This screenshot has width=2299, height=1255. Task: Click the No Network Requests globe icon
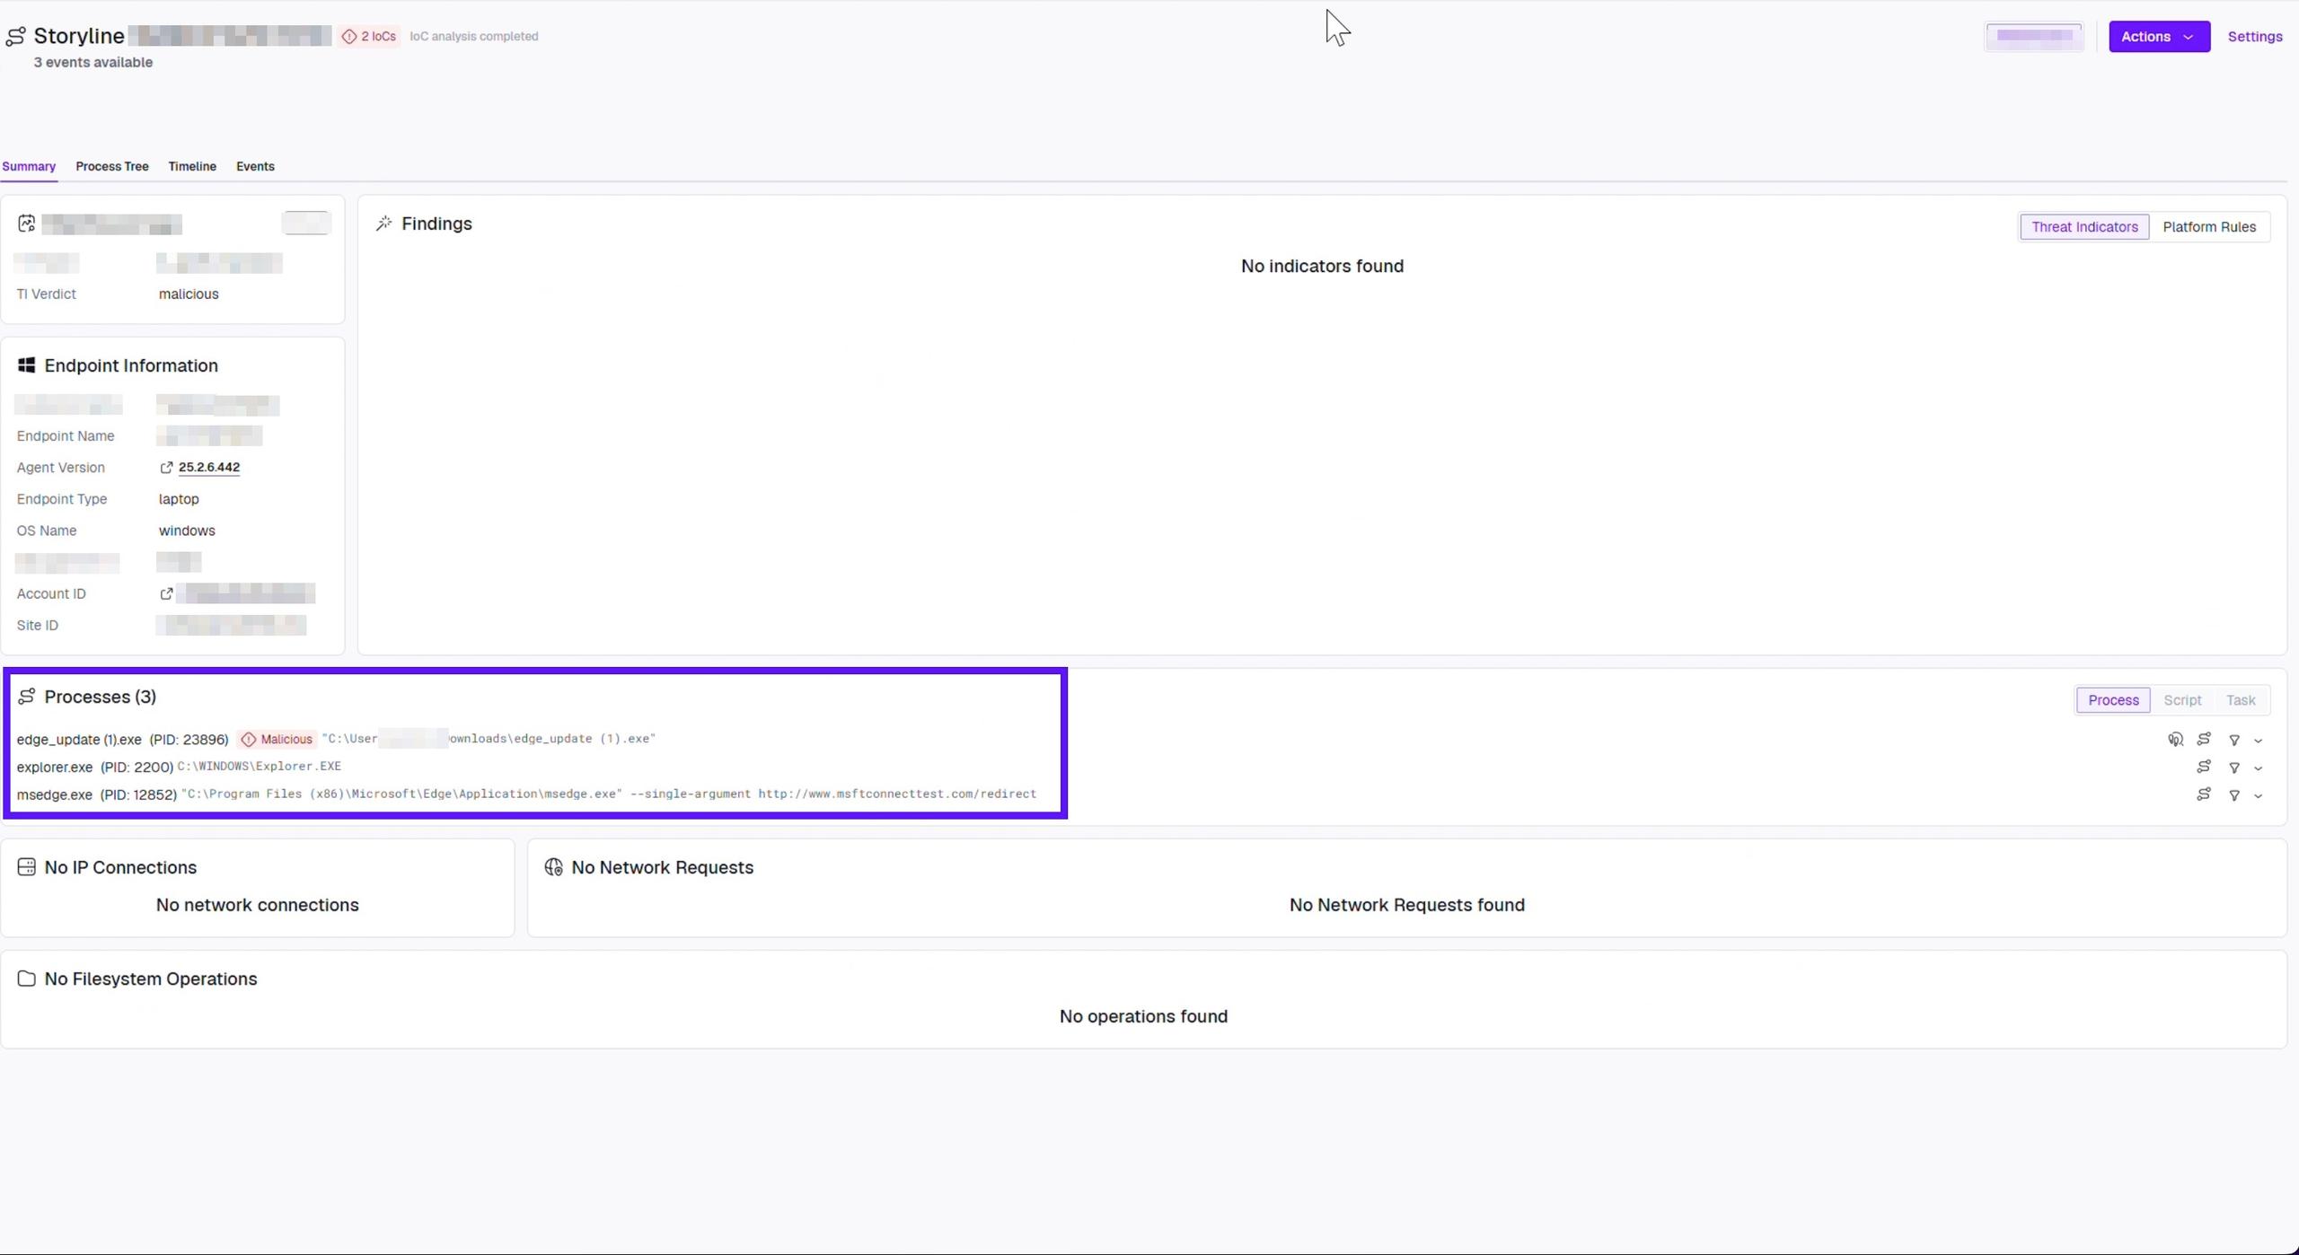click(553, 867)
